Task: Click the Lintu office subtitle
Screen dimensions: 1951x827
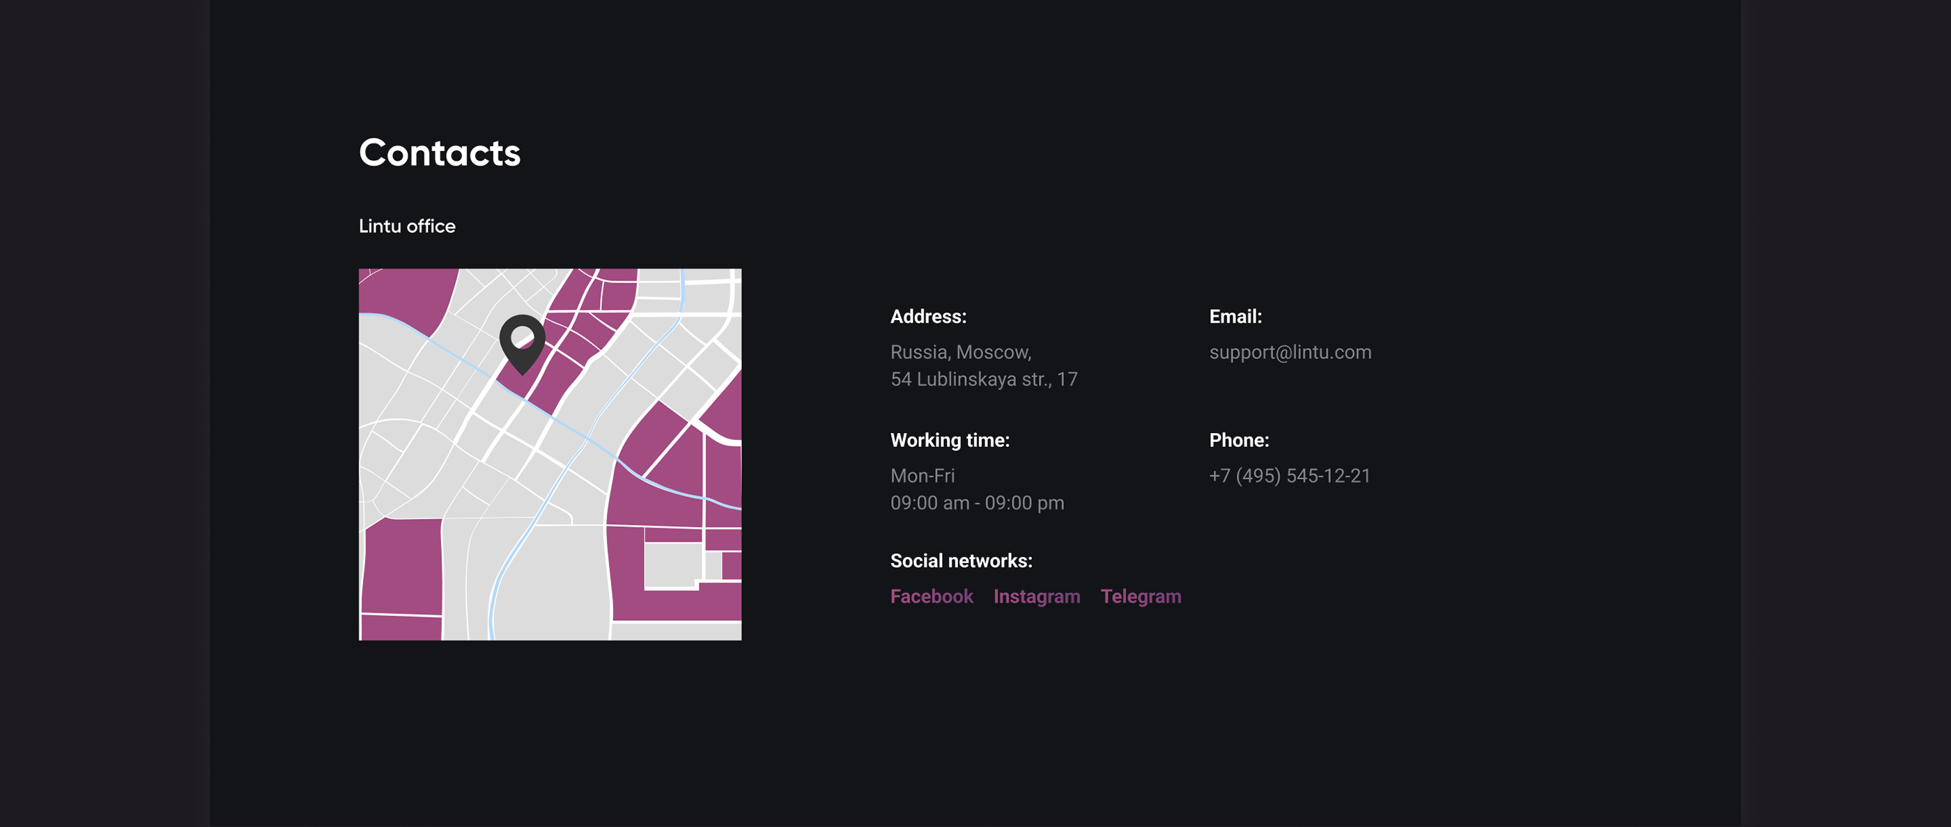Action: click(407, 226)
